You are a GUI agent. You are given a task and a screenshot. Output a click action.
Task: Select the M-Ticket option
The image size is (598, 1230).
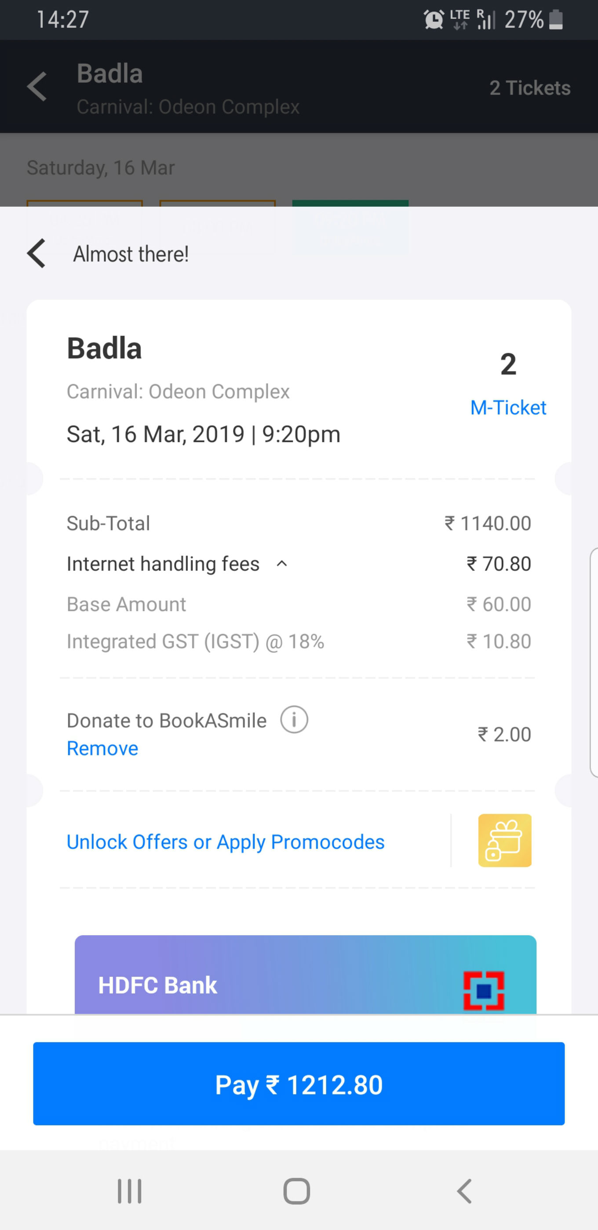pyautogui.click(x=508, y=407)
